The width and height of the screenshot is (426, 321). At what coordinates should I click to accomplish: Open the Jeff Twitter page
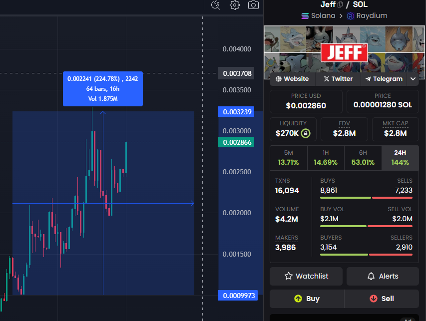point(338,79)
